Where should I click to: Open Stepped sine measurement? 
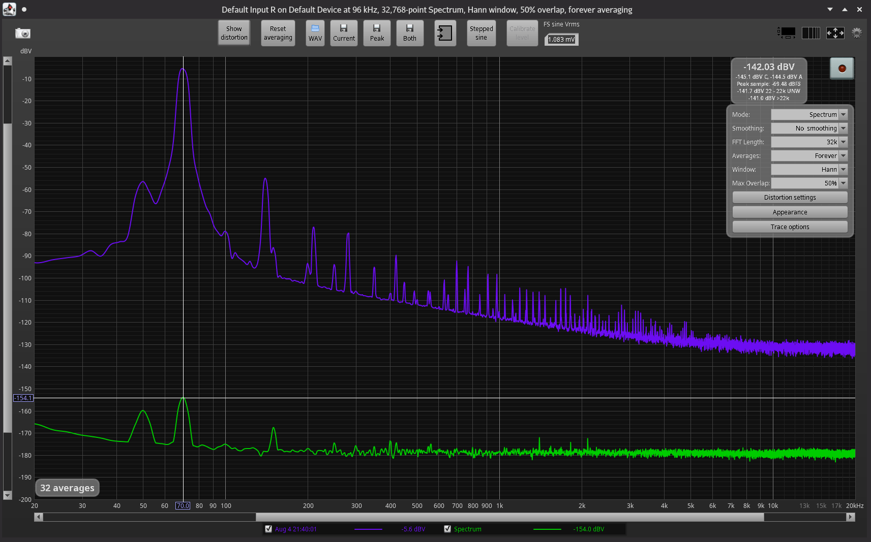point(482,33)
